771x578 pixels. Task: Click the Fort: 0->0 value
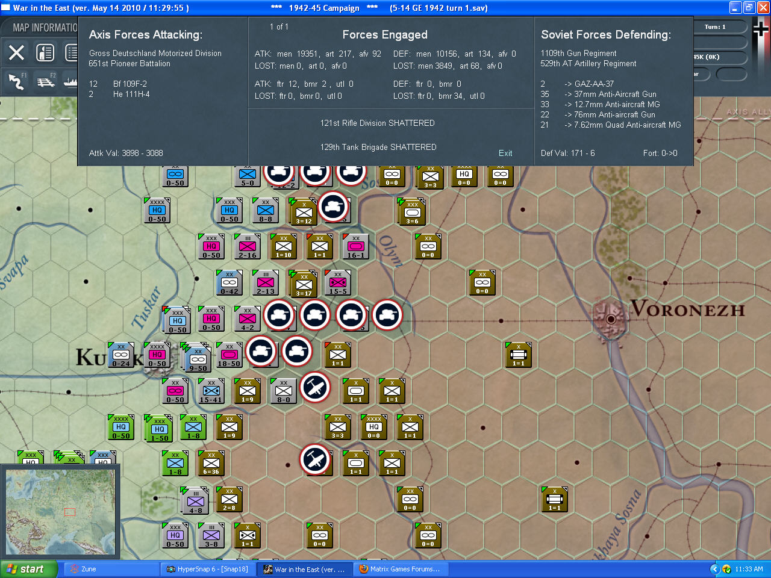(x=660, y=153)
